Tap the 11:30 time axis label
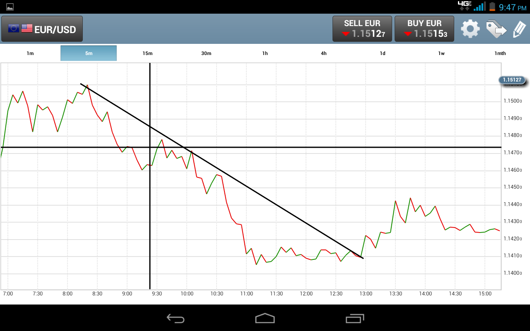Image resolution: width=530 pixels, height=331 pixels. [x=276, y=294]
